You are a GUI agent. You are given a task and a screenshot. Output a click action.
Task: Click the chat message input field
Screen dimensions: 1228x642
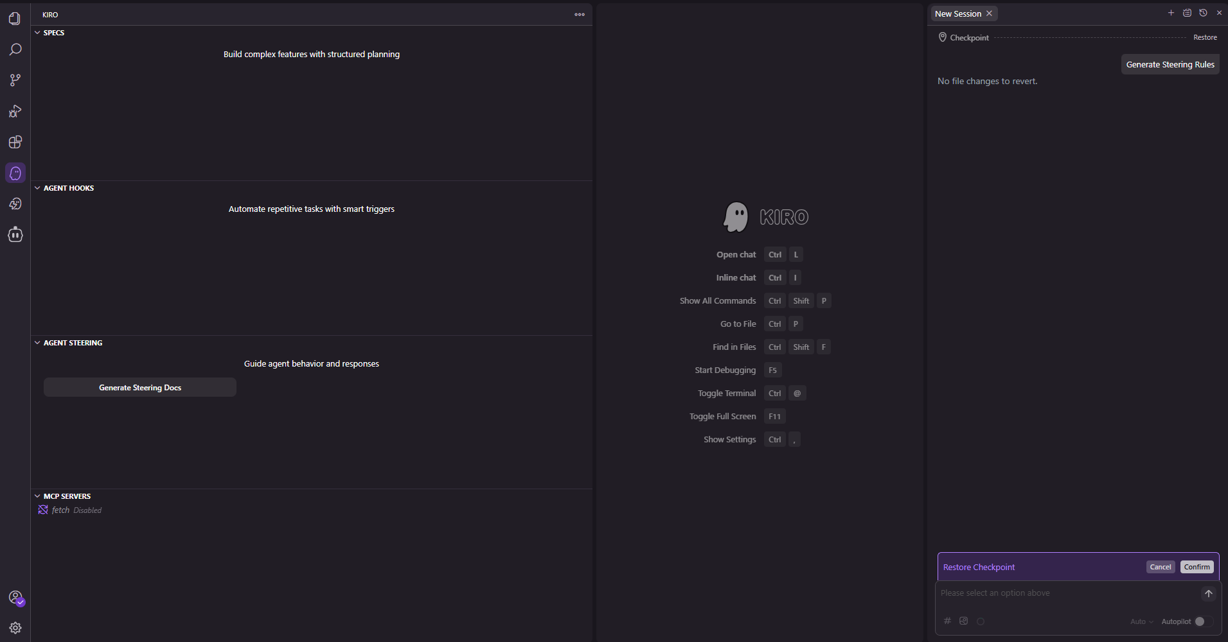point(1067,593)
